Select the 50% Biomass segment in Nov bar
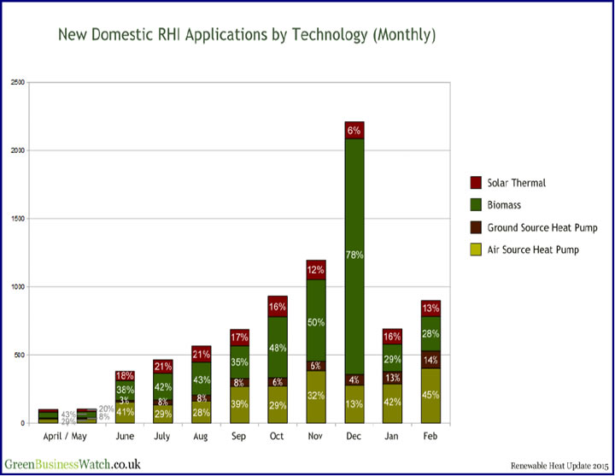Viewport: 615px width, 476px height. click(316, 320)
